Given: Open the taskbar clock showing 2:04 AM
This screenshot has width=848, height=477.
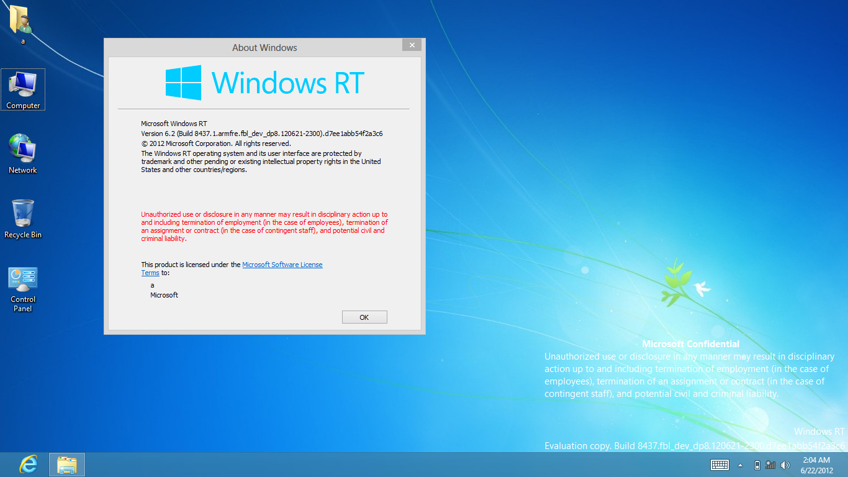Looking at the screenshot, I should 816,465.
